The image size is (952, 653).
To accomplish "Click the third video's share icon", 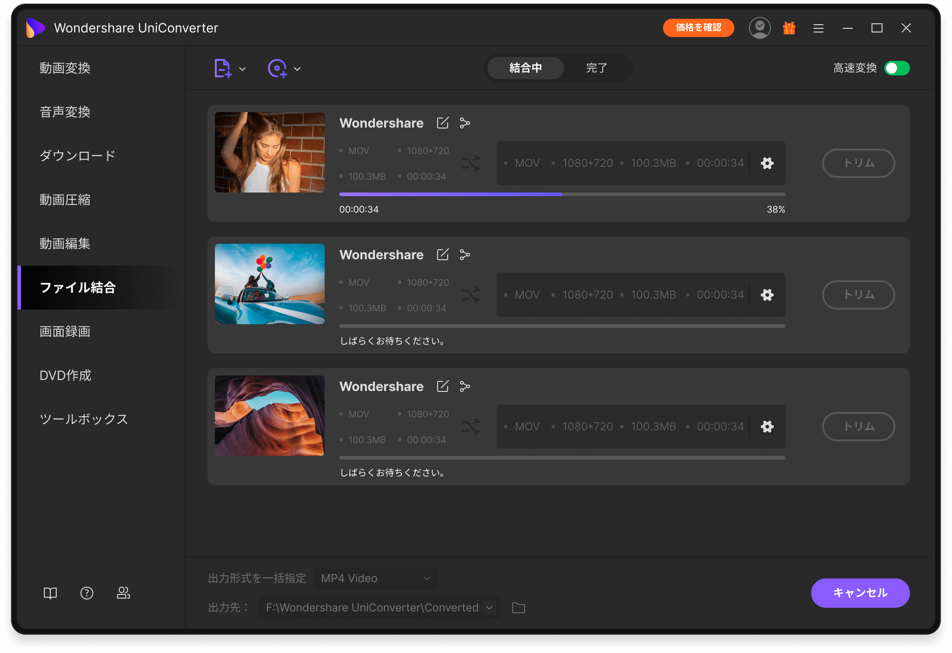I will (465, 386).
